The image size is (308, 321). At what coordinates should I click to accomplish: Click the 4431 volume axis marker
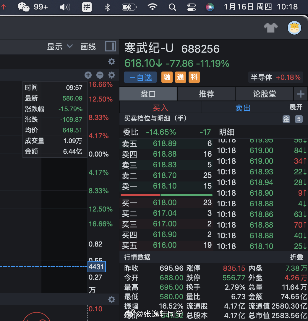point(96,267)
